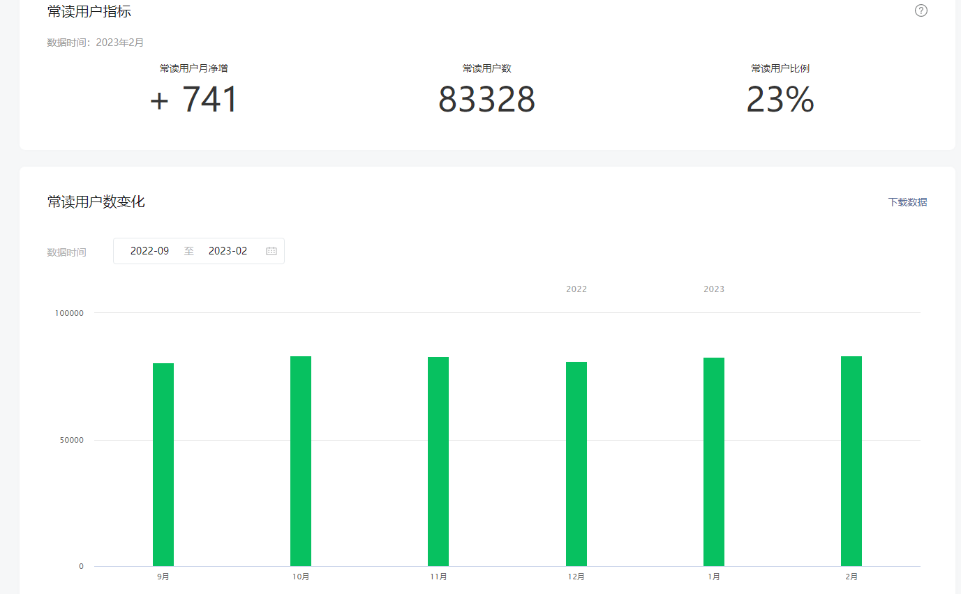Click the 2023 year label above chart

tap(714, 289)
